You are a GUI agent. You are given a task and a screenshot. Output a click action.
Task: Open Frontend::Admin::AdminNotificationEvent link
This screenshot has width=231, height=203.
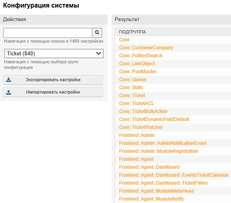click(x=163, y=143)
